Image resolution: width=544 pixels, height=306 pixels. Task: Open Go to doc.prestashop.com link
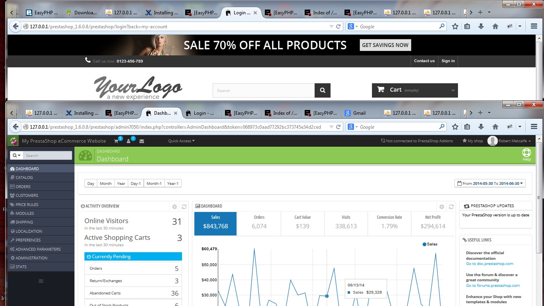pyautogui.click(x=489, y=264)
